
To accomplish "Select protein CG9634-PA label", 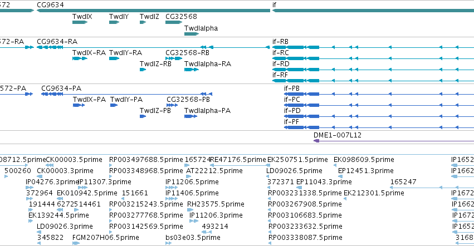I will (61, 88).
